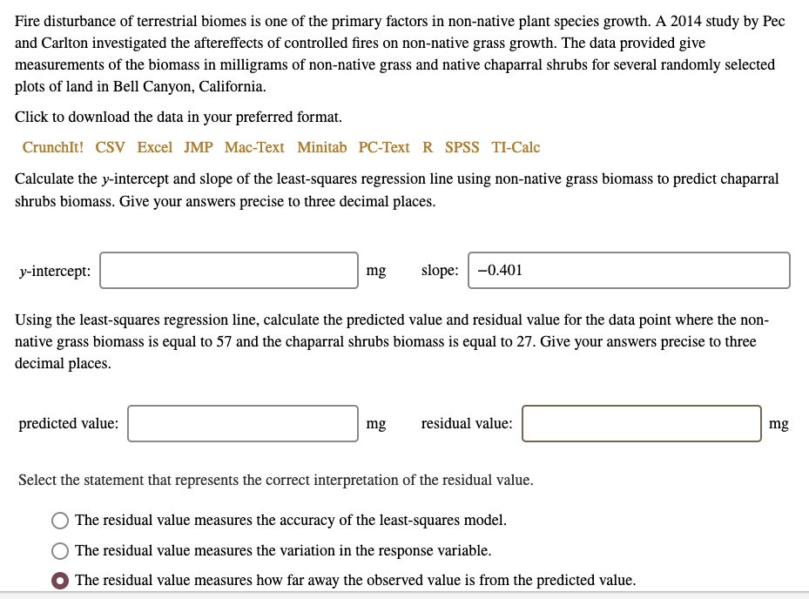This screenshot has width=809, height=599.
Task: Open the JMP data format link
Action: pos(199,147)
